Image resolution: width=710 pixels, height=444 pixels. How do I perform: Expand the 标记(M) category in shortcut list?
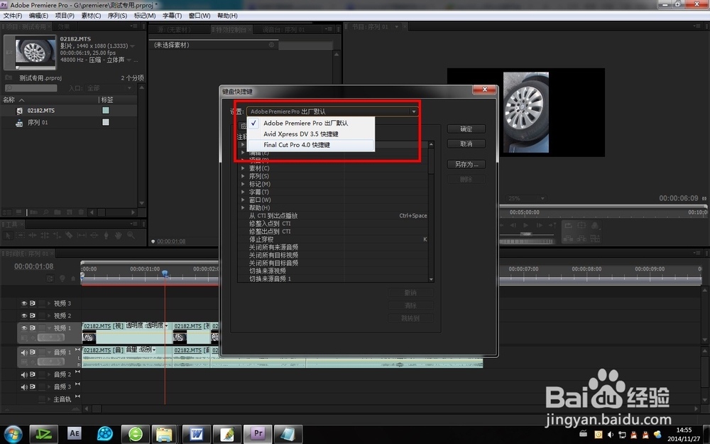pos(243,184)
